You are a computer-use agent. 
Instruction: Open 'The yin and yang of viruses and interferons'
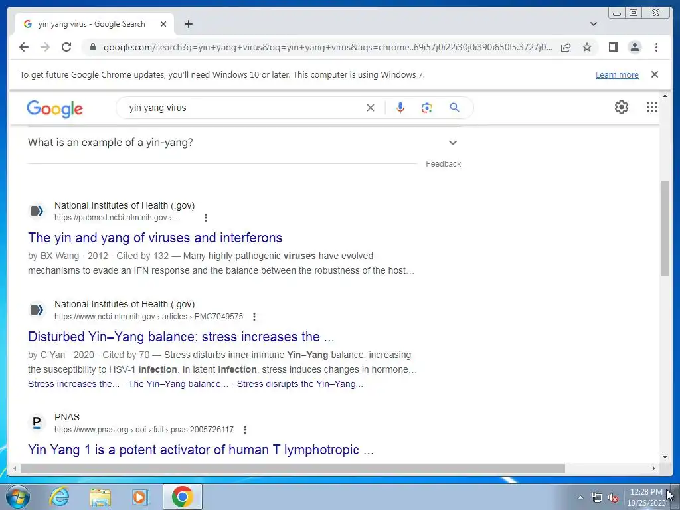pyautogui.click(x=155, y=238)
